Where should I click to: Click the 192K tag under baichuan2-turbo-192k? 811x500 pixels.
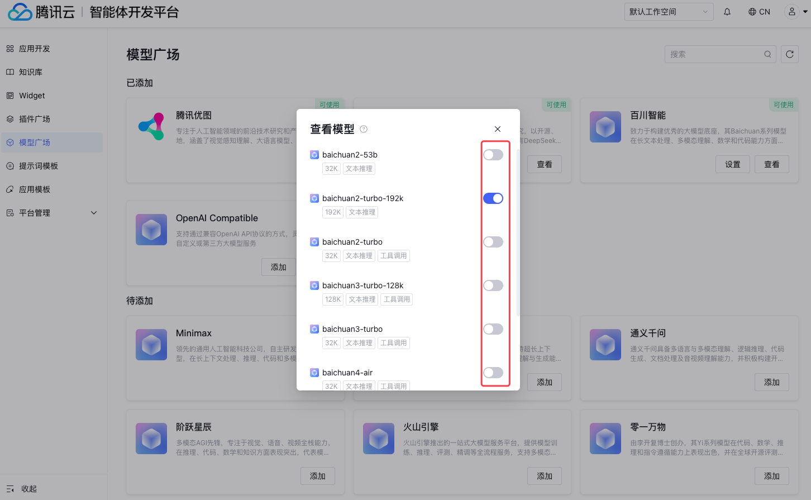[x=333, y=212]
